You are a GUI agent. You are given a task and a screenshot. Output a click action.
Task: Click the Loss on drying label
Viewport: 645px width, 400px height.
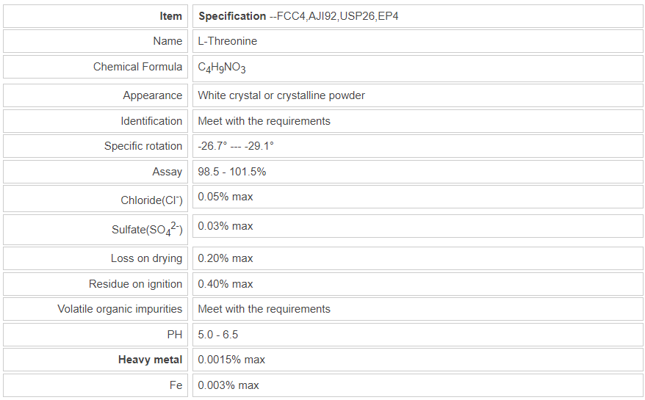pos(146,258)
